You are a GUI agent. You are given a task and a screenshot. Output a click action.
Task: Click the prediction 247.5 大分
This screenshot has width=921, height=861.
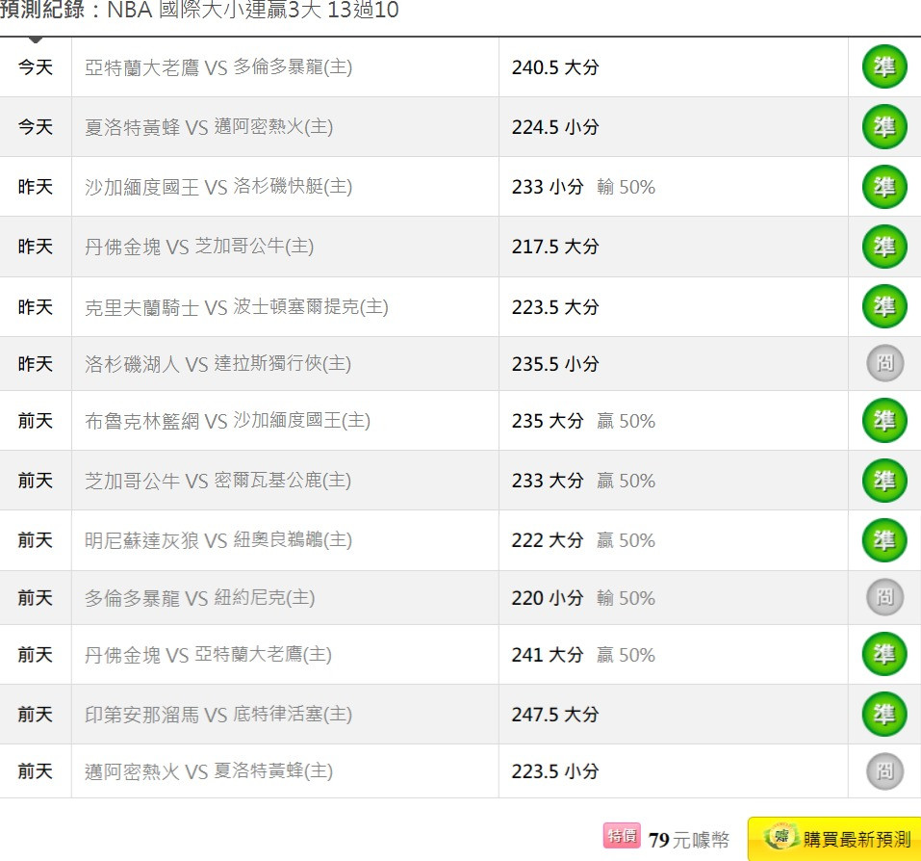(x=555, y=715)
